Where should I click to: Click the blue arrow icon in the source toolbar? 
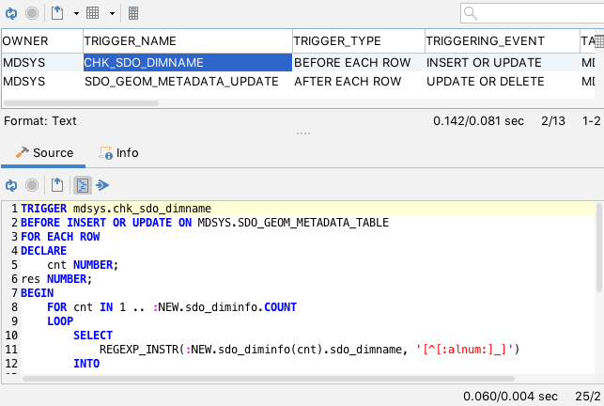click(103, 184)
